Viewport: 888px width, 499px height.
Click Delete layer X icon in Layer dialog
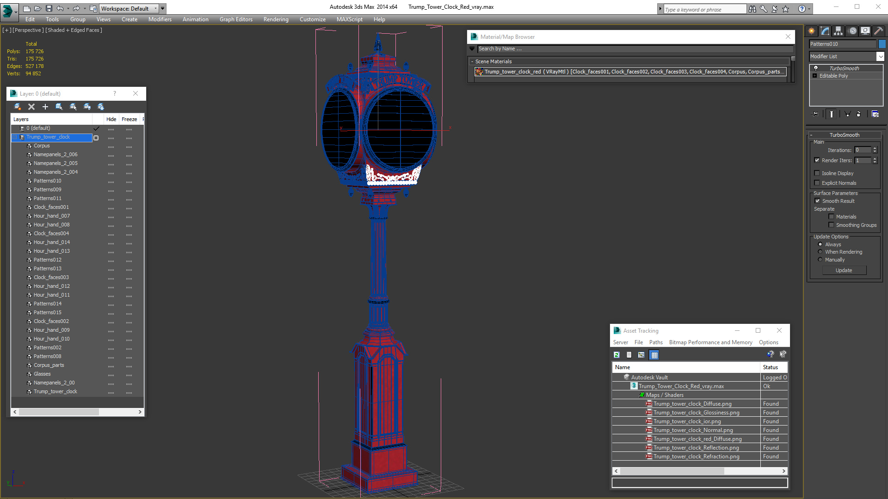[31, 107]
